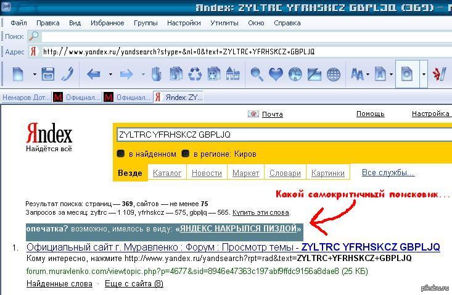Click the home (houses) toolbar icon
The height and width of the screenshot is (295, 452).
(x=232, y=75)
